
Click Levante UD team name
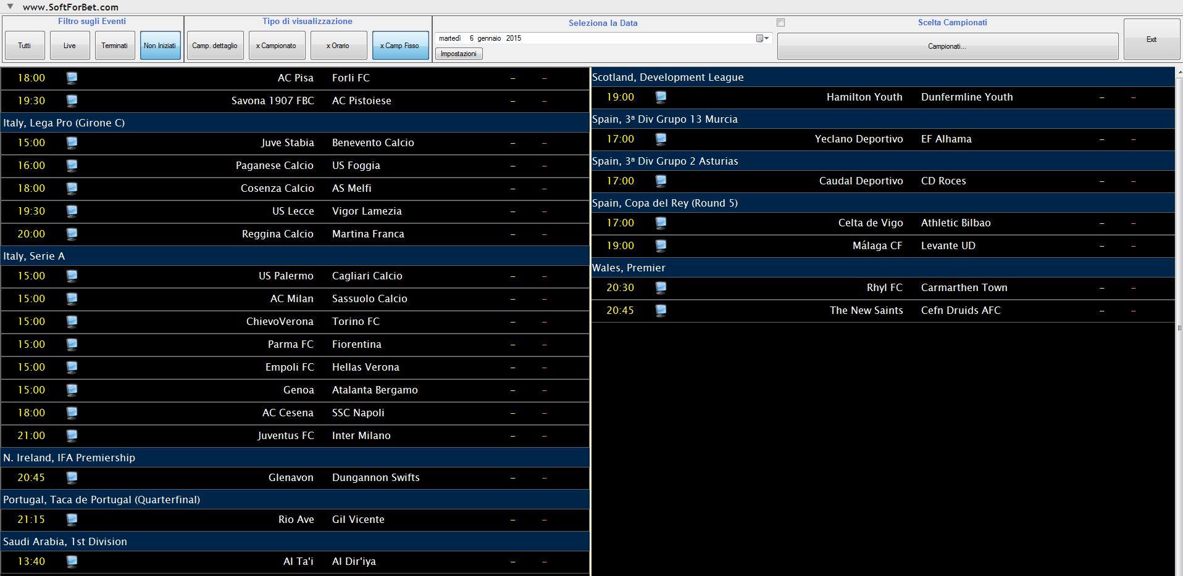[948, 245]
